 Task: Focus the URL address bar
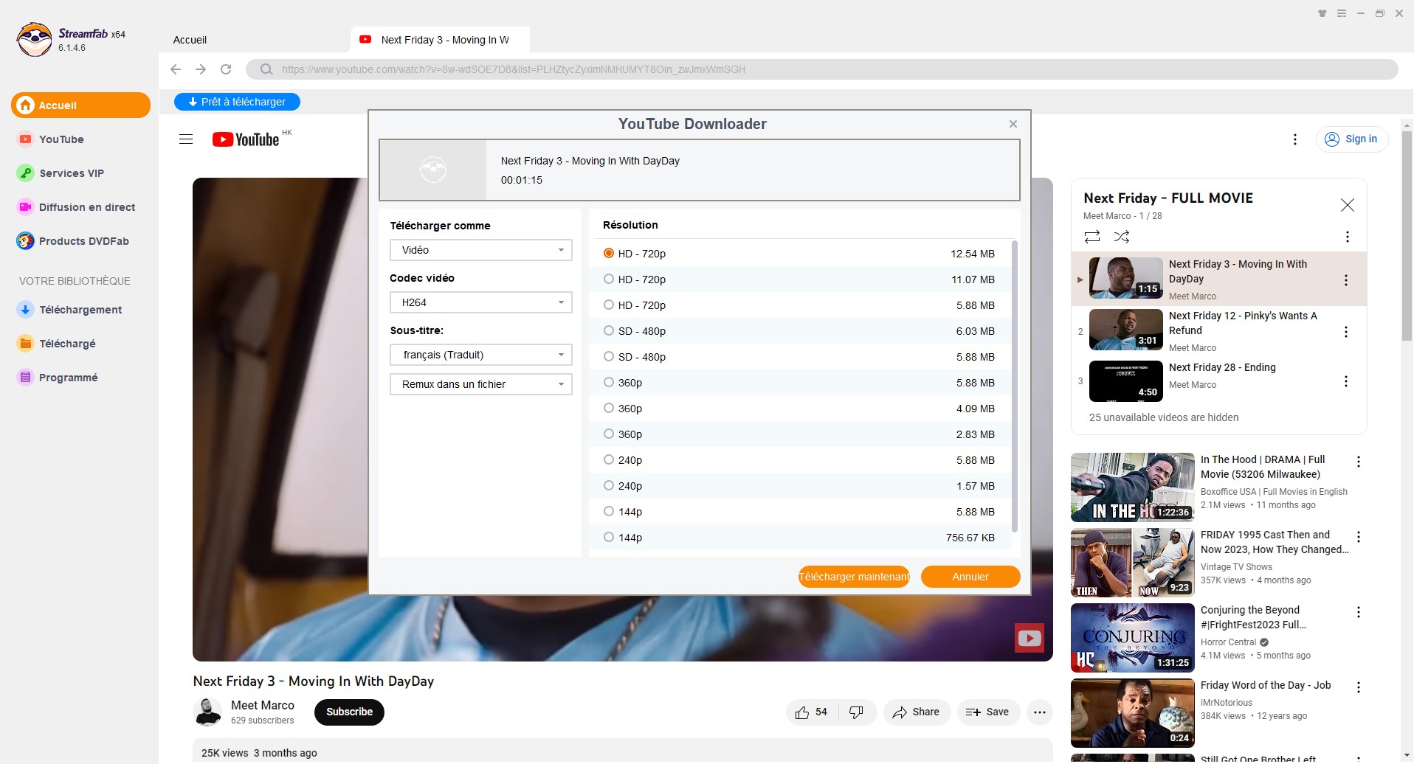coord(821,69)
